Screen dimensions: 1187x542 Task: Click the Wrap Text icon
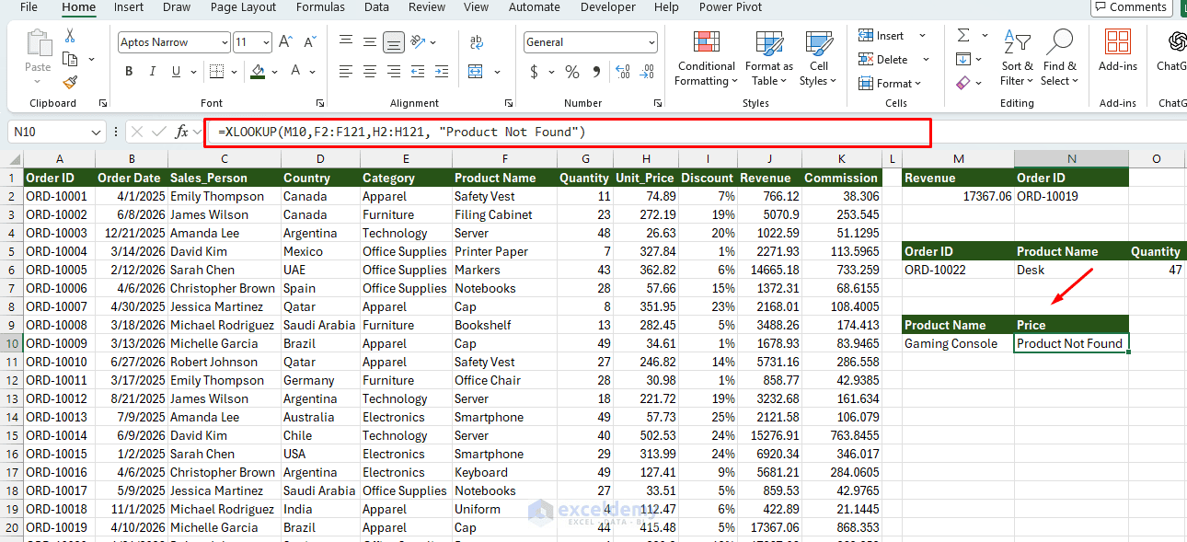click(x=476, y=42)
